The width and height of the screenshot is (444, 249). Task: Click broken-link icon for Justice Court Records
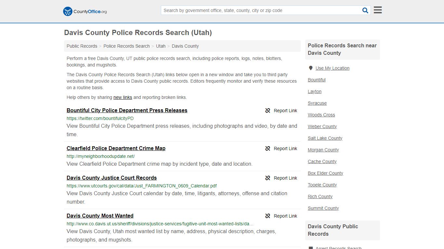268,178
